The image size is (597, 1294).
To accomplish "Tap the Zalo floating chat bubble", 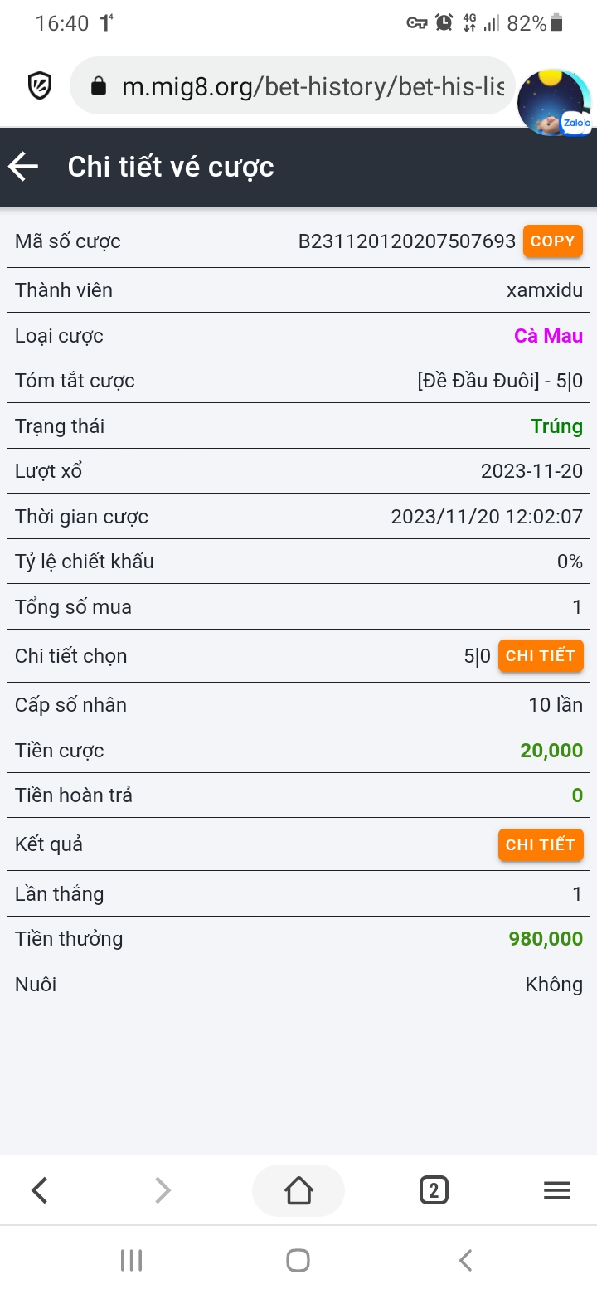I will tap(554, 104).
